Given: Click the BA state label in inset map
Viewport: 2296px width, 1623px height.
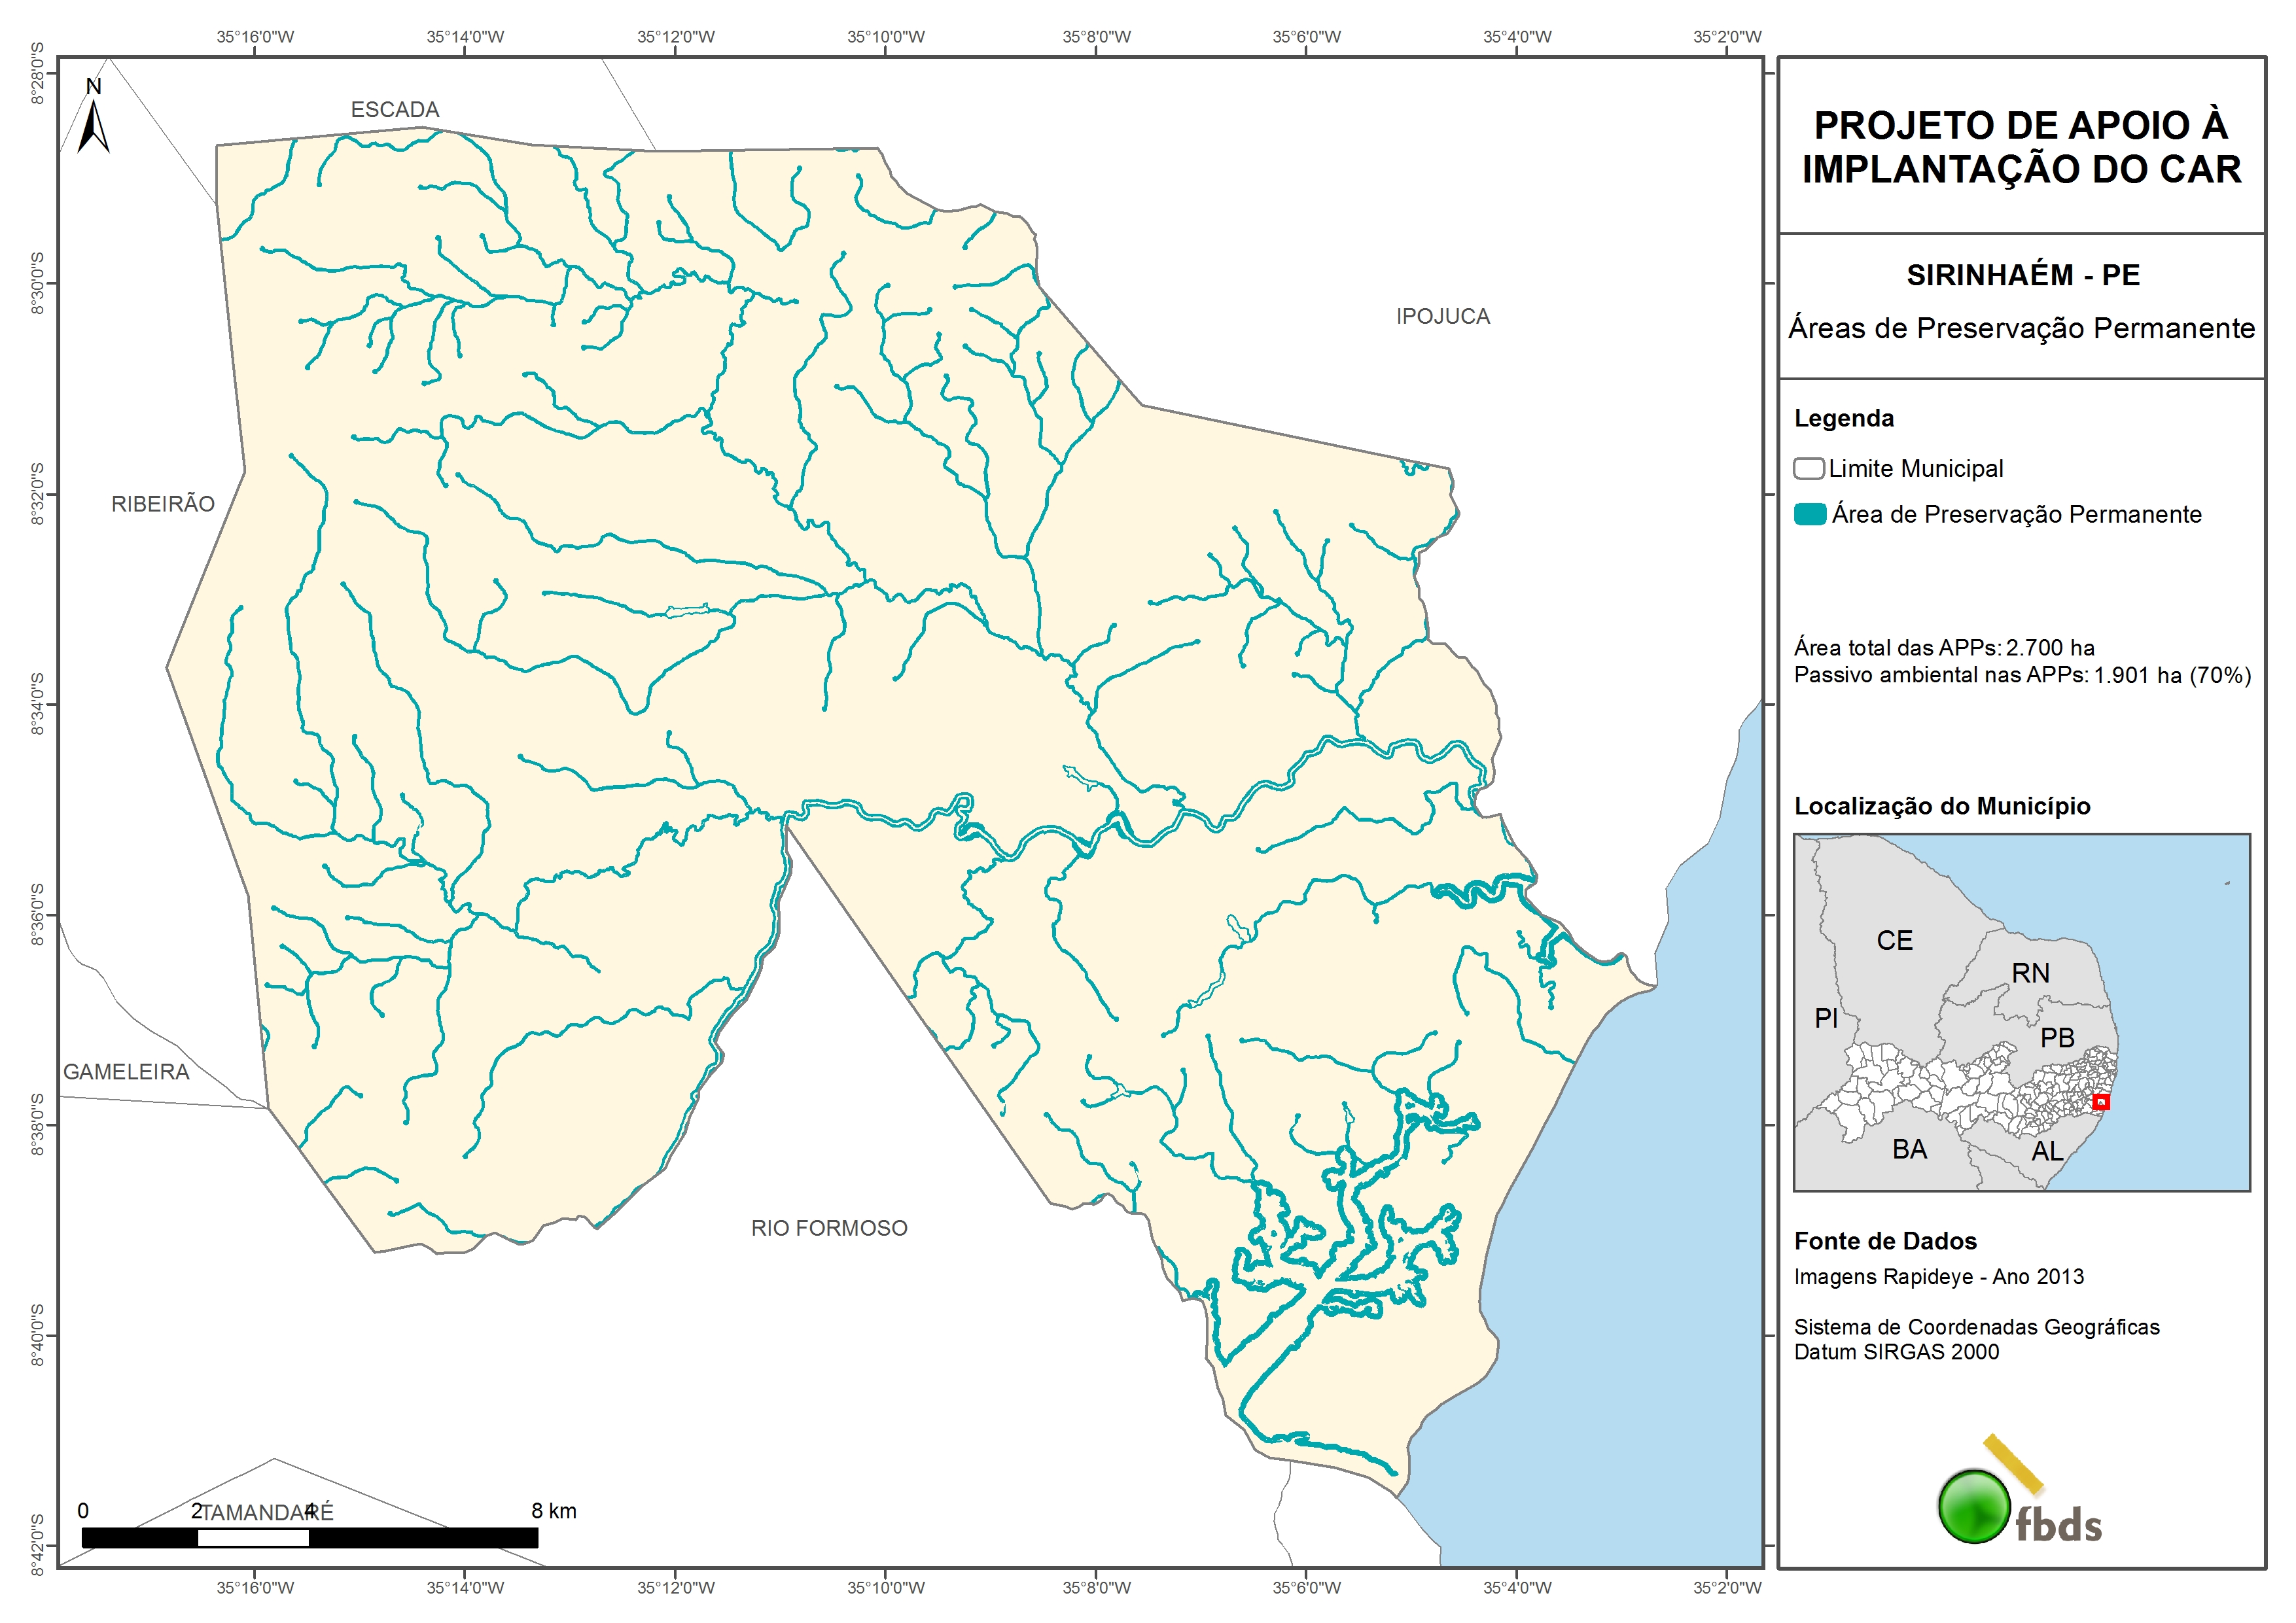Looking at the screenshot, I should pyautogui.click(x=1909, y=1150).
